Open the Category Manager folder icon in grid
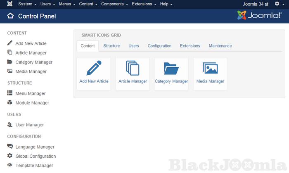The width and height of the screenshot is (289, 173). [x=171, y=68]
